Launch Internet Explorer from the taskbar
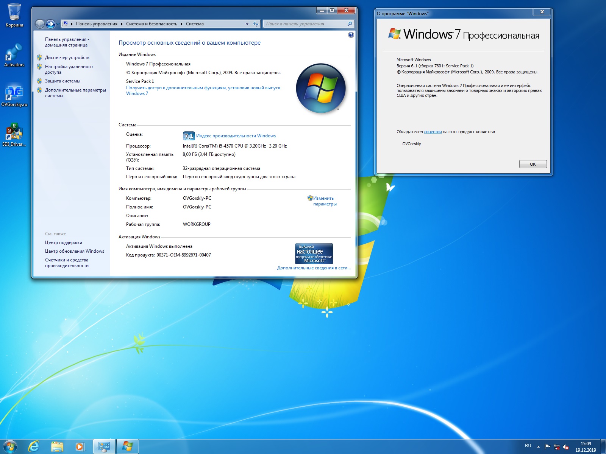 [34, 446]
